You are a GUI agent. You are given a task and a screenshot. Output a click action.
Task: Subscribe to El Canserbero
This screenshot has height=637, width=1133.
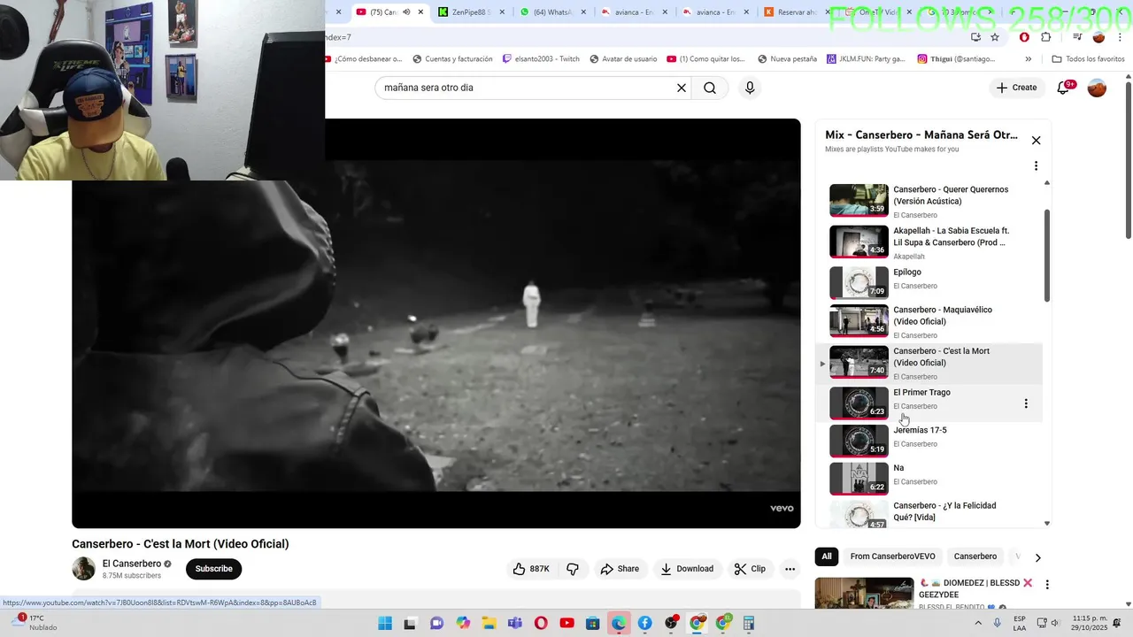point(213,569)
